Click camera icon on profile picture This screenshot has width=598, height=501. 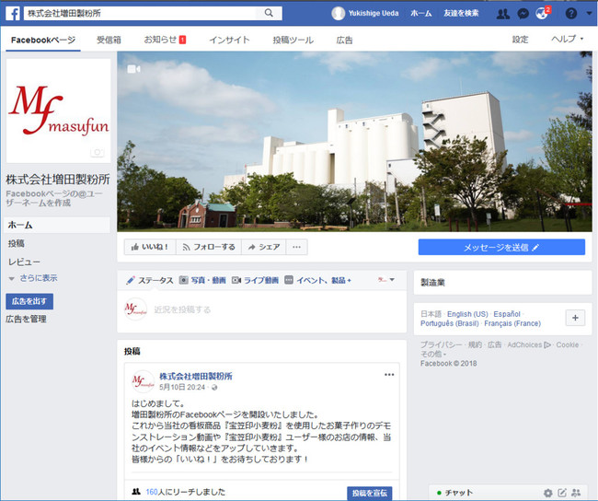point(98,152)
